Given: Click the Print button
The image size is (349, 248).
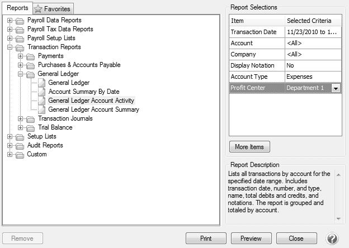Looking at the screenshot, I should 206,239.
